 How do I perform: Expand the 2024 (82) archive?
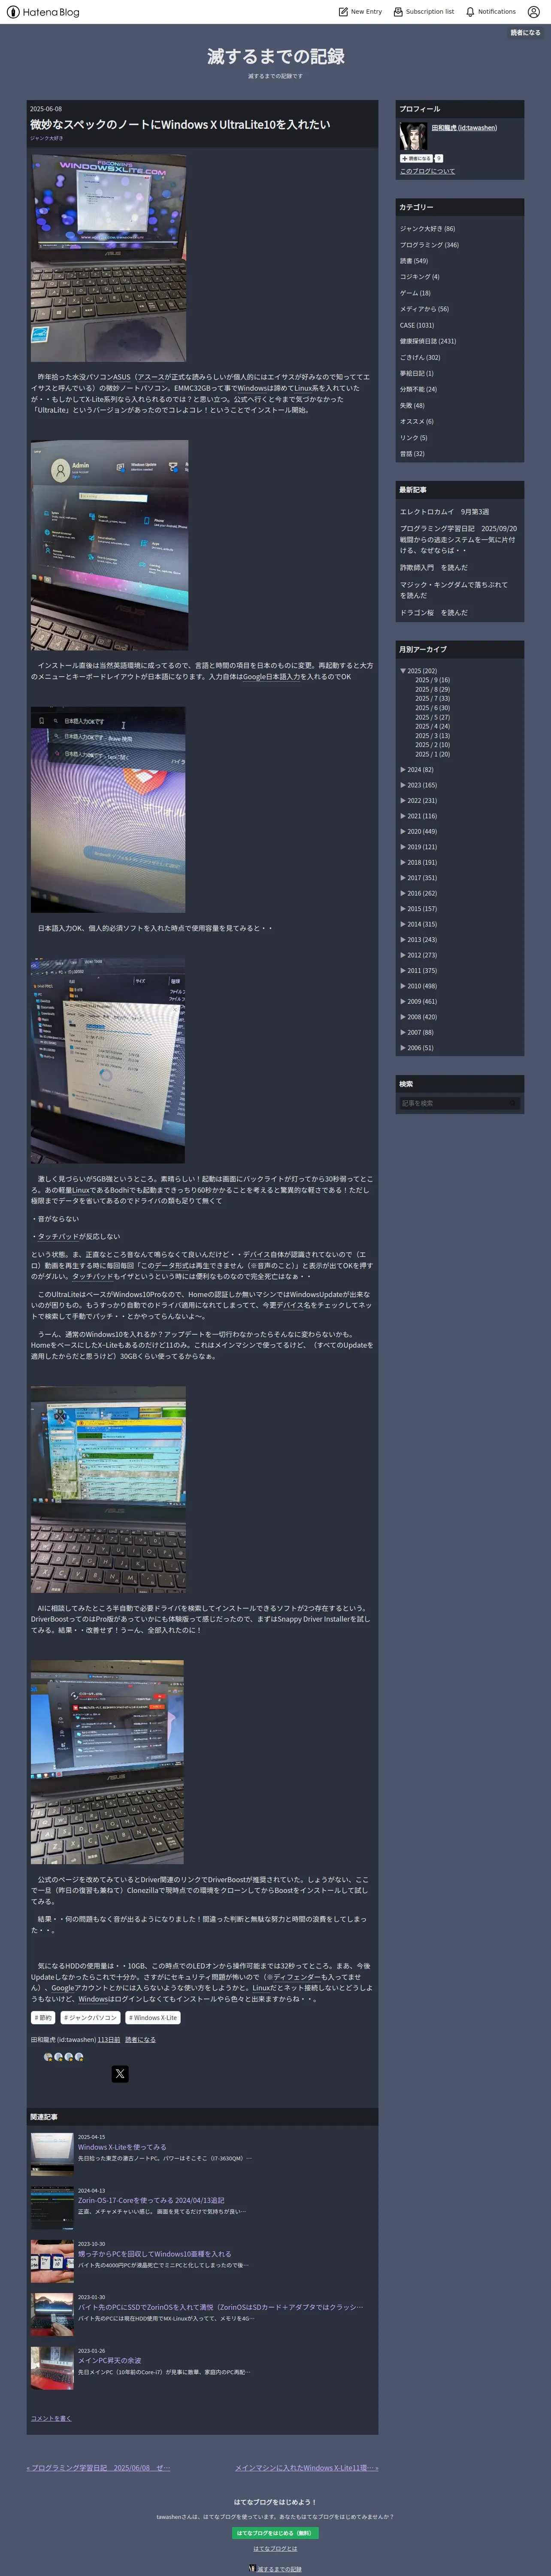coord(403,770)
